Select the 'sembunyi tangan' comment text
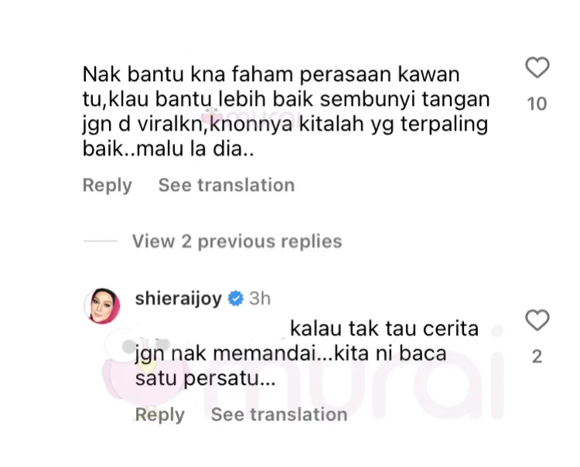 point(404,99)
